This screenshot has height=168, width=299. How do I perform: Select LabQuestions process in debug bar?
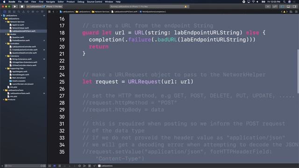pos(105,166)
